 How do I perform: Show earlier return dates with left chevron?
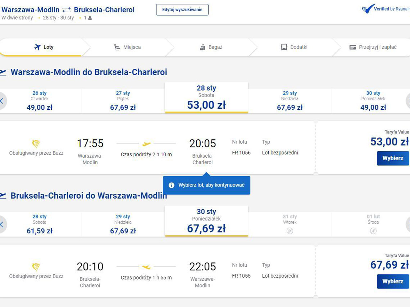click(2, 224)
